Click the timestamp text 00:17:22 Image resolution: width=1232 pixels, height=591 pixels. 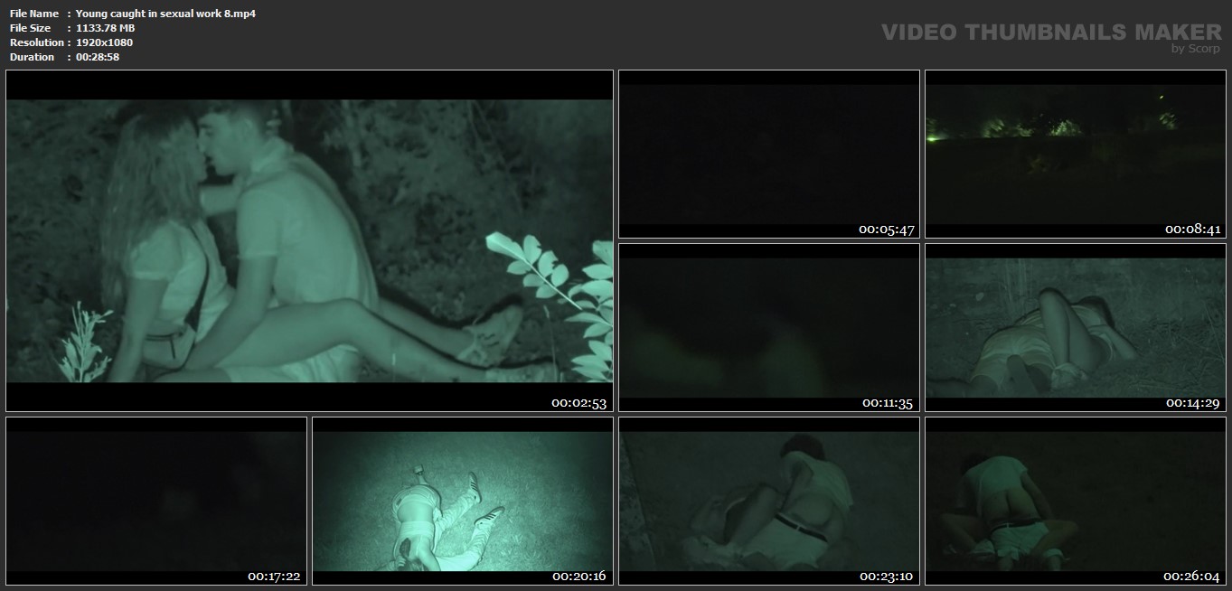273,577
